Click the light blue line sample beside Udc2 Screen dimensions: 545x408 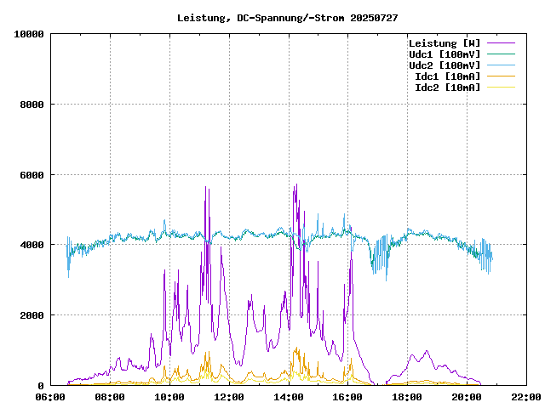(501, 65)
